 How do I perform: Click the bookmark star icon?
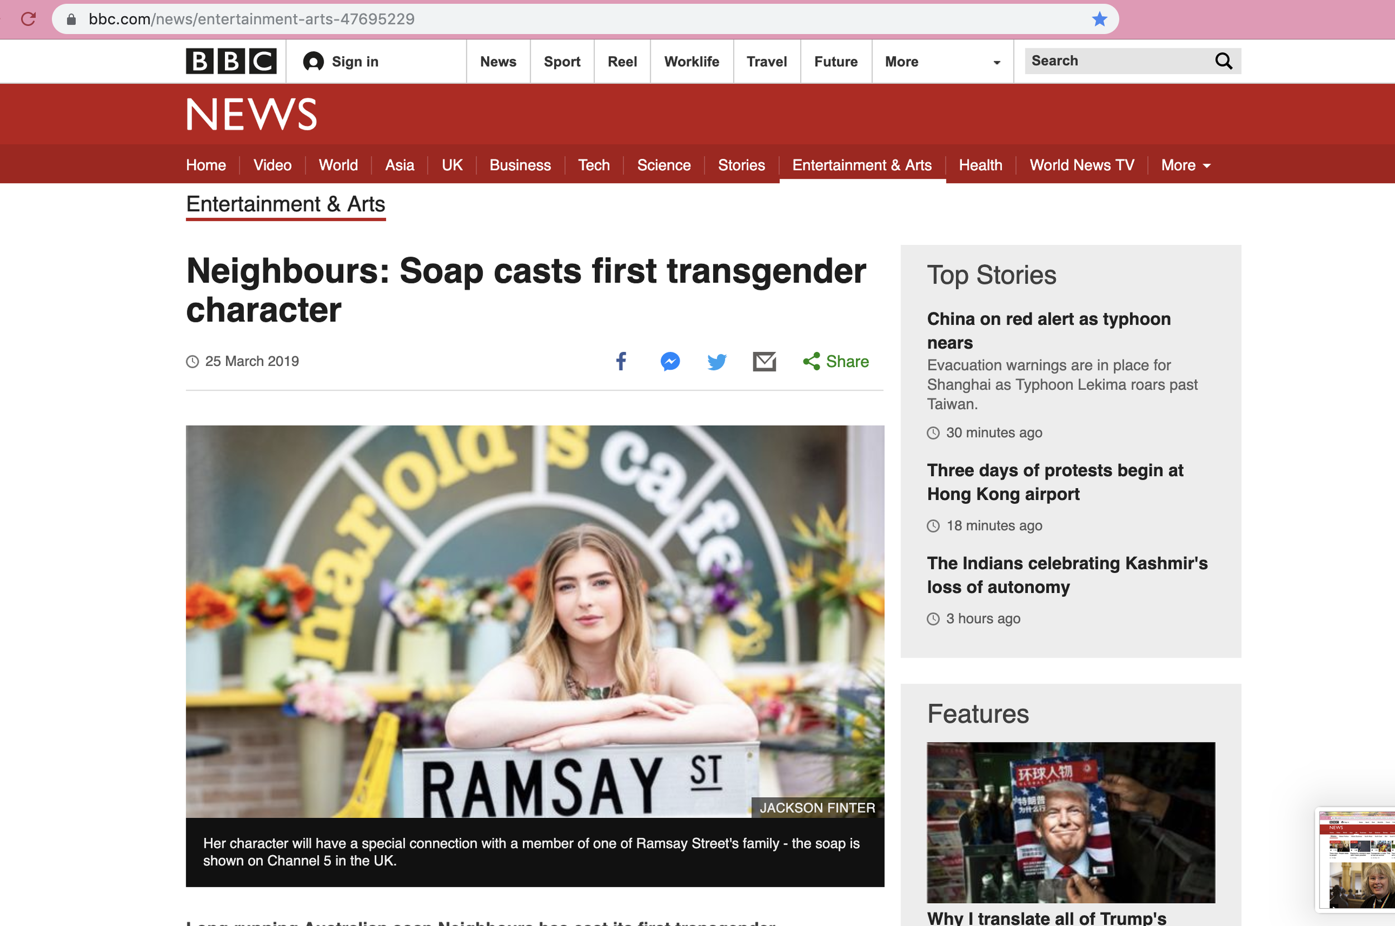click(x=1099, y=19)
